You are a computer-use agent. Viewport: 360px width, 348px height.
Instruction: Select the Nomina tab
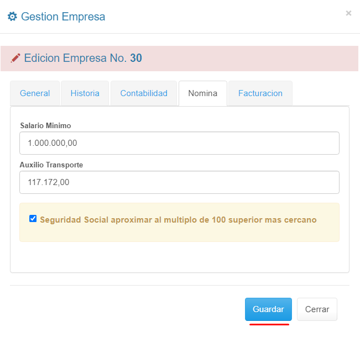pyautogui.click(x=202, y=93)
